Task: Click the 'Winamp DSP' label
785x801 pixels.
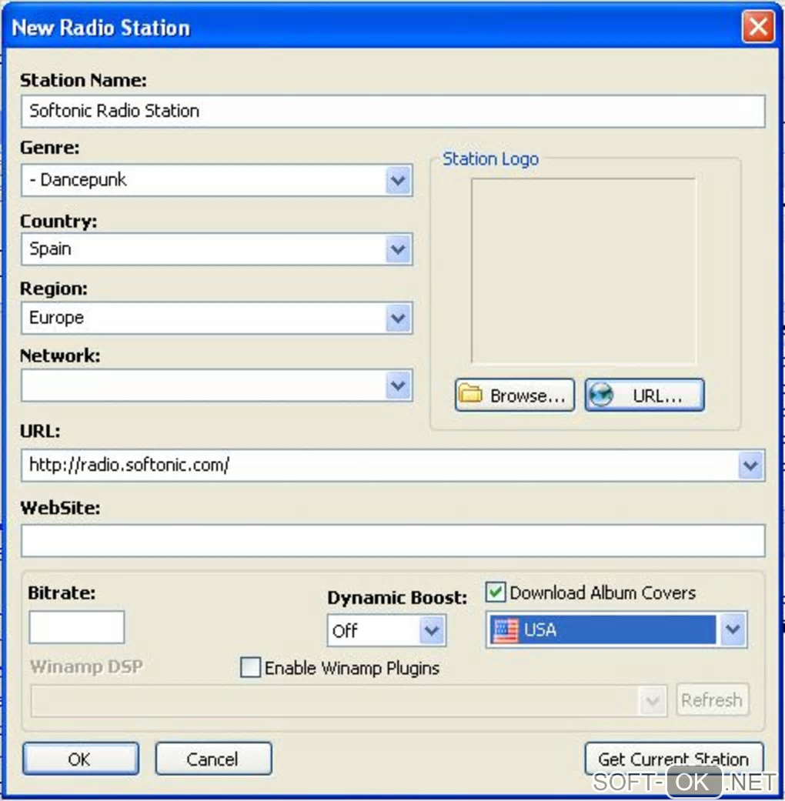Action: pos(86,666)
